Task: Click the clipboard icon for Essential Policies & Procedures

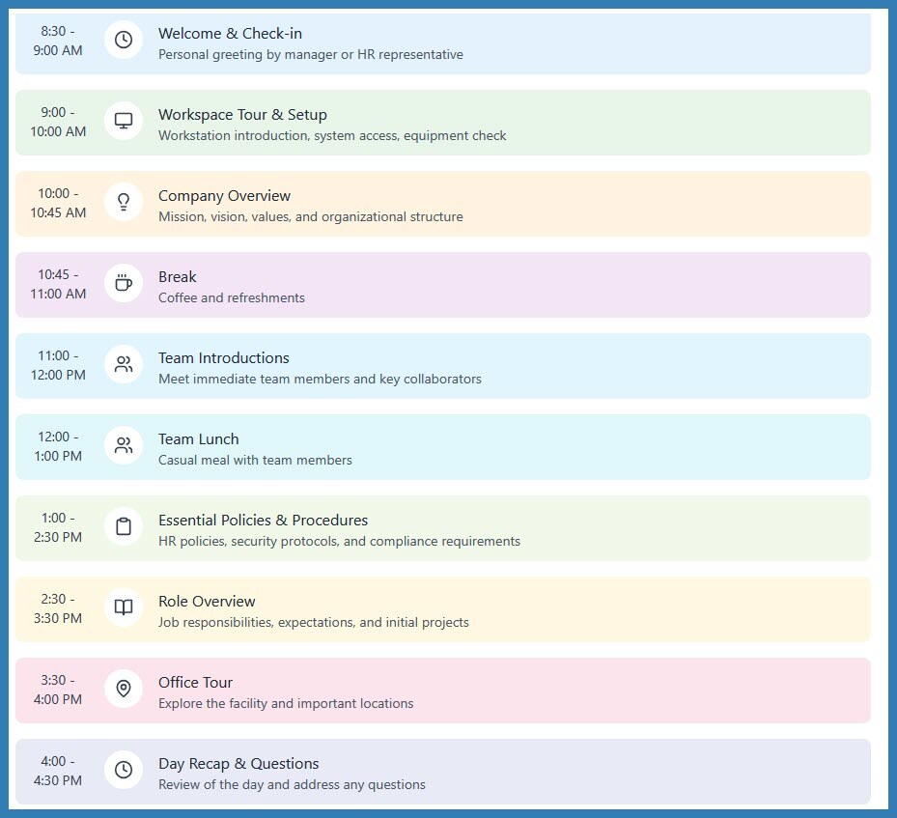Action: pos(124,526)
